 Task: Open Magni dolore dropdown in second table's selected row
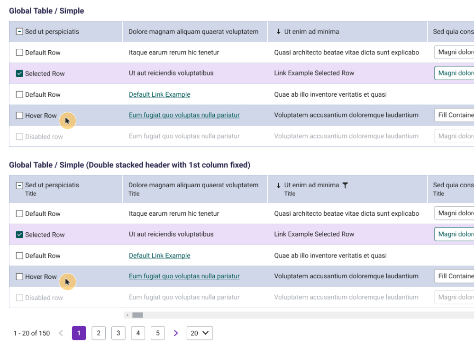point(454,234)
